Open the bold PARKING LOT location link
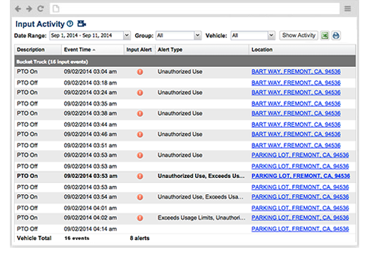 pos(301,176)
